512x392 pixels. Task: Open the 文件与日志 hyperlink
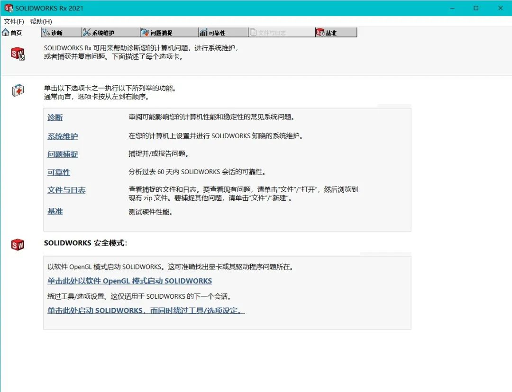[x=66, y=190]
